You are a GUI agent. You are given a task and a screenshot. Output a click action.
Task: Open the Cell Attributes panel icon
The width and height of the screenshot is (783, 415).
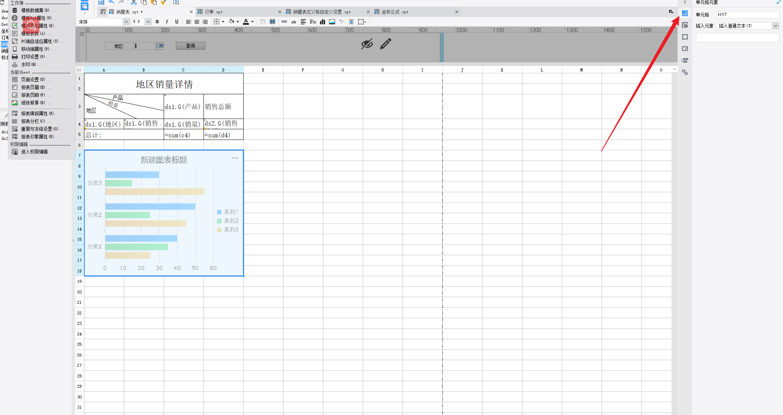685,25
